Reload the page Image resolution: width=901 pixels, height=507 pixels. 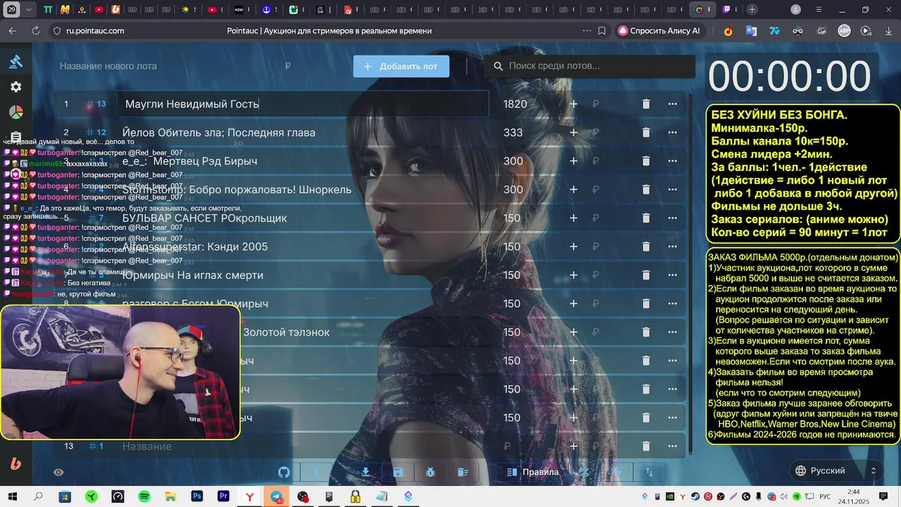tap(36, 31)
